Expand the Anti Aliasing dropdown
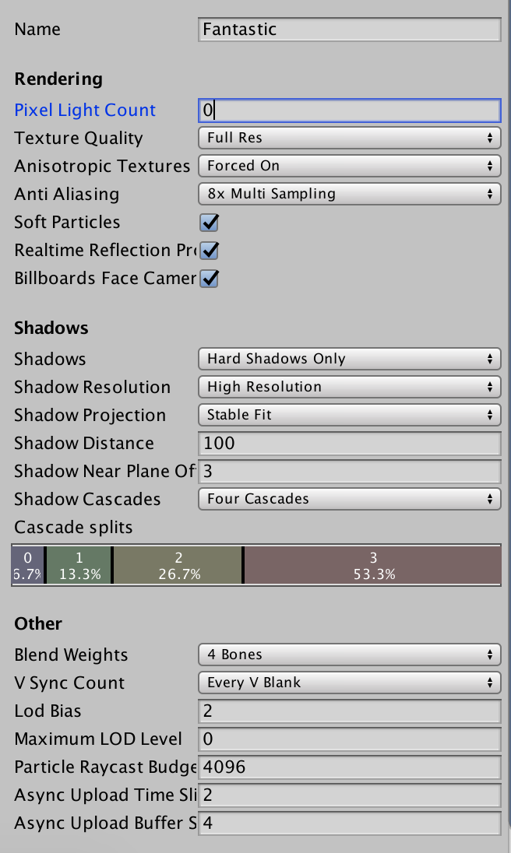Viewport: 511px width, 853px height. pyautogui.click(x=348, y=195)
